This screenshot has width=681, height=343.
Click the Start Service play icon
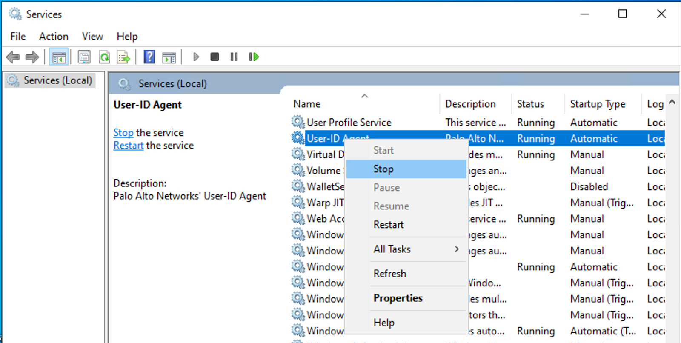[x=196, y=57]
